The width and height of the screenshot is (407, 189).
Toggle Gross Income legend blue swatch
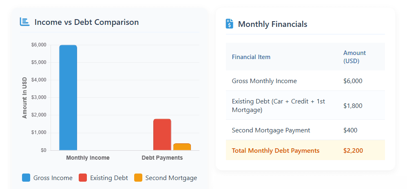(26, 178)
